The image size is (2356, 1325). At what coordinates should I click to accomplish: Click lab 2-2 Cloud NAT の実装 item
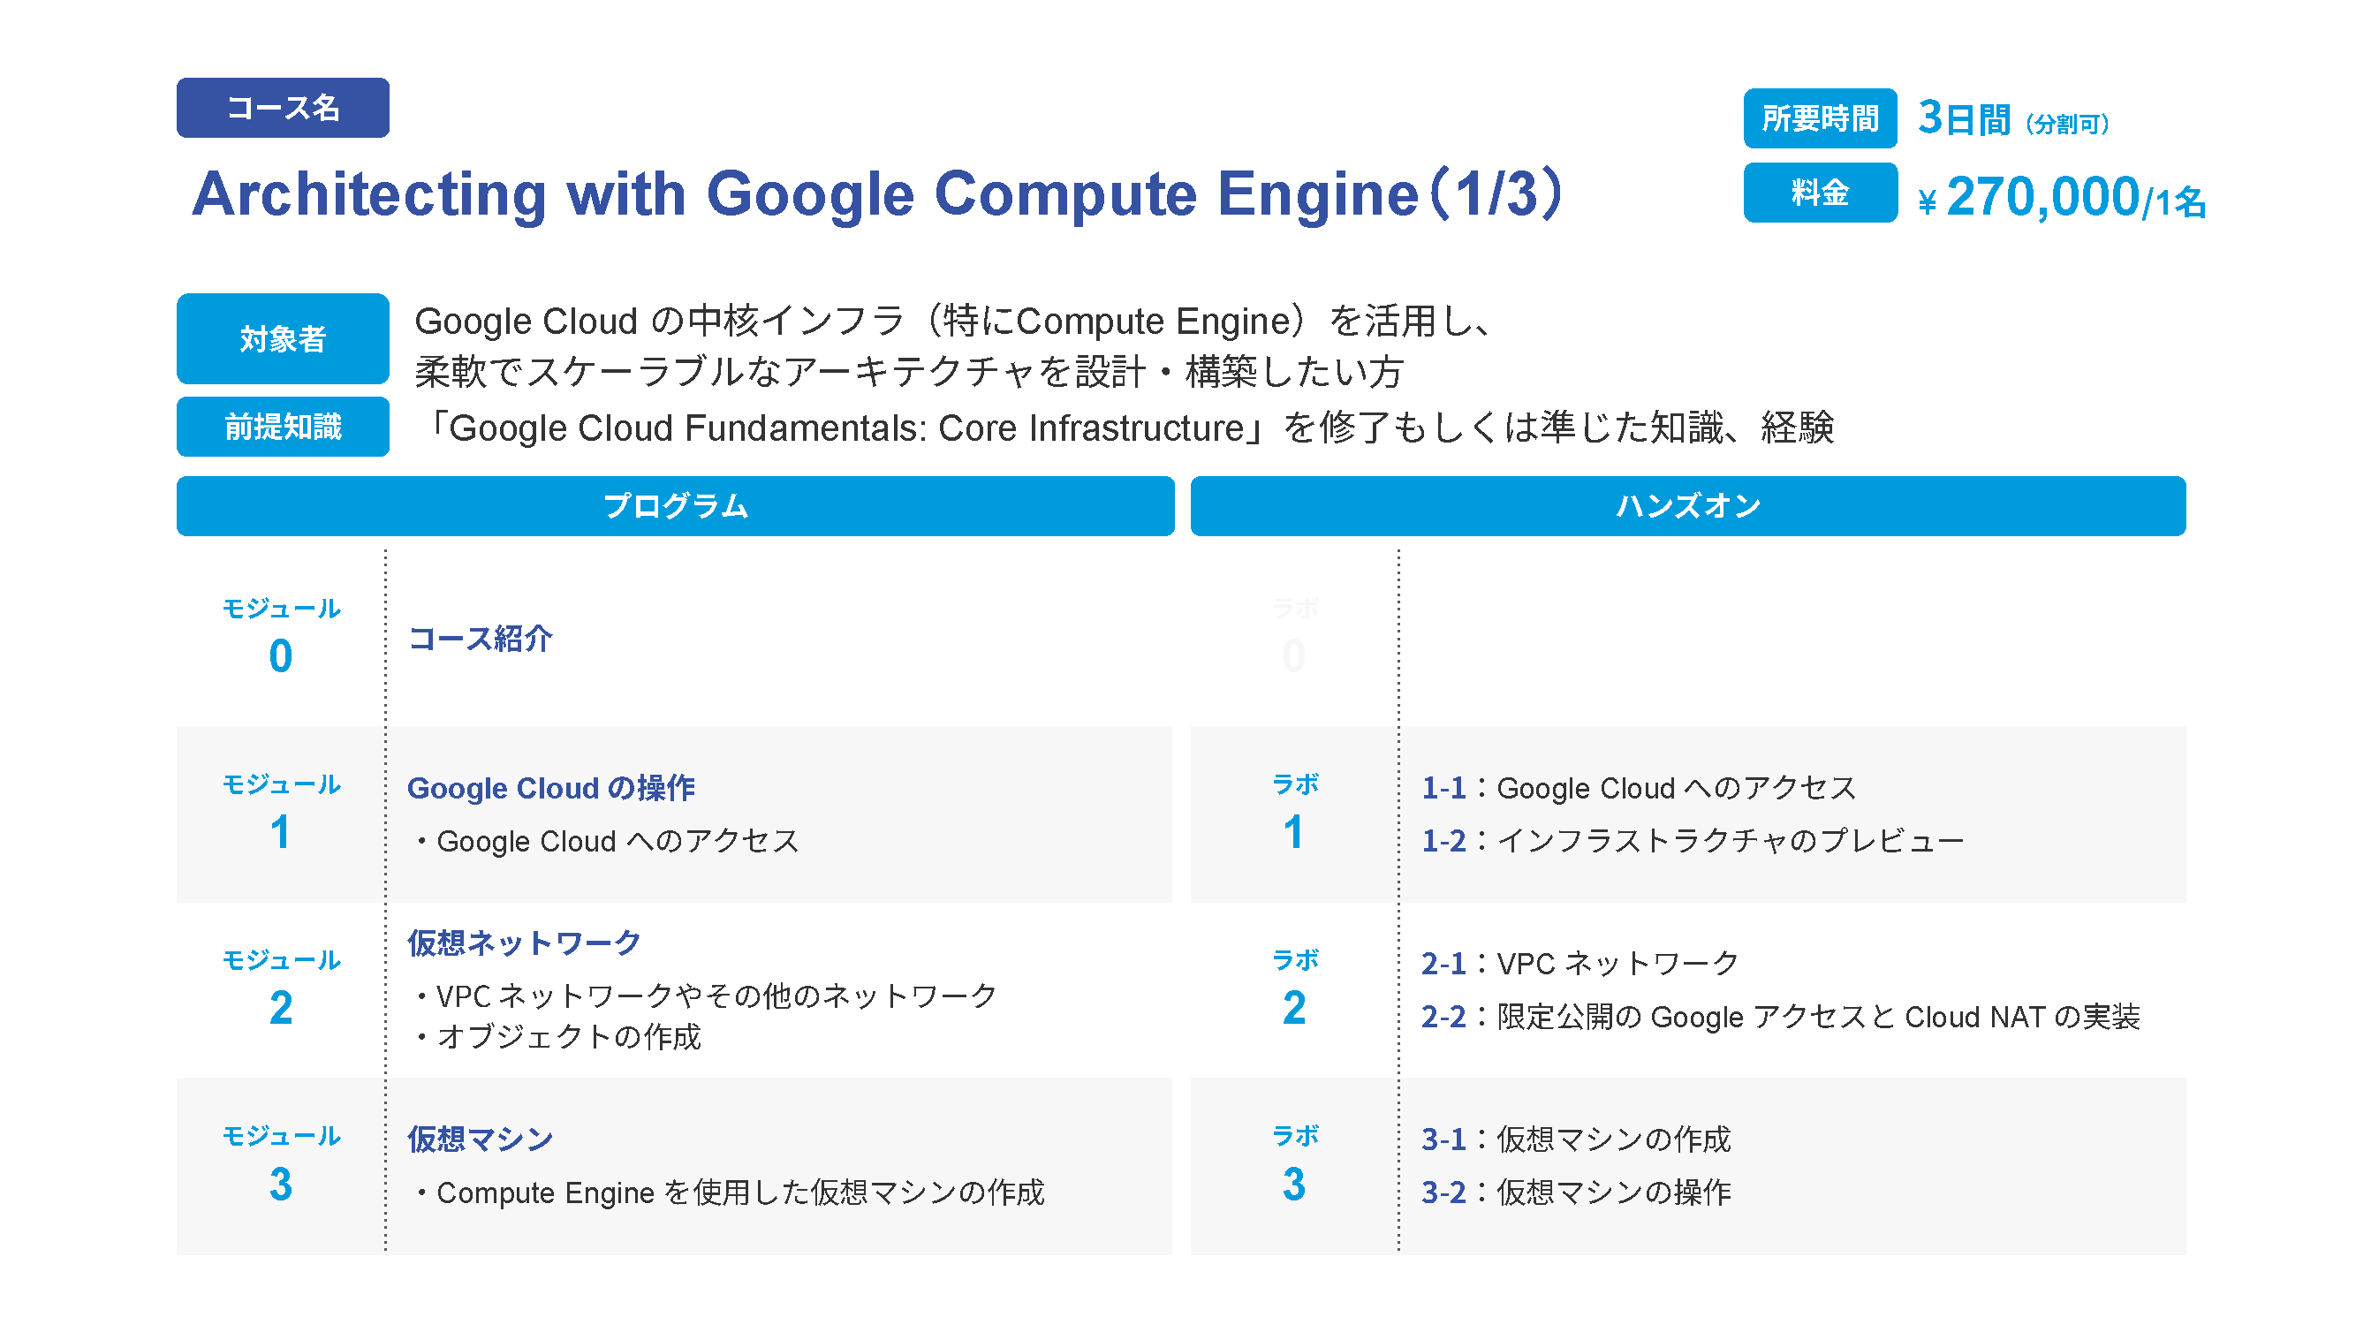click(x=1780, y=1016)
